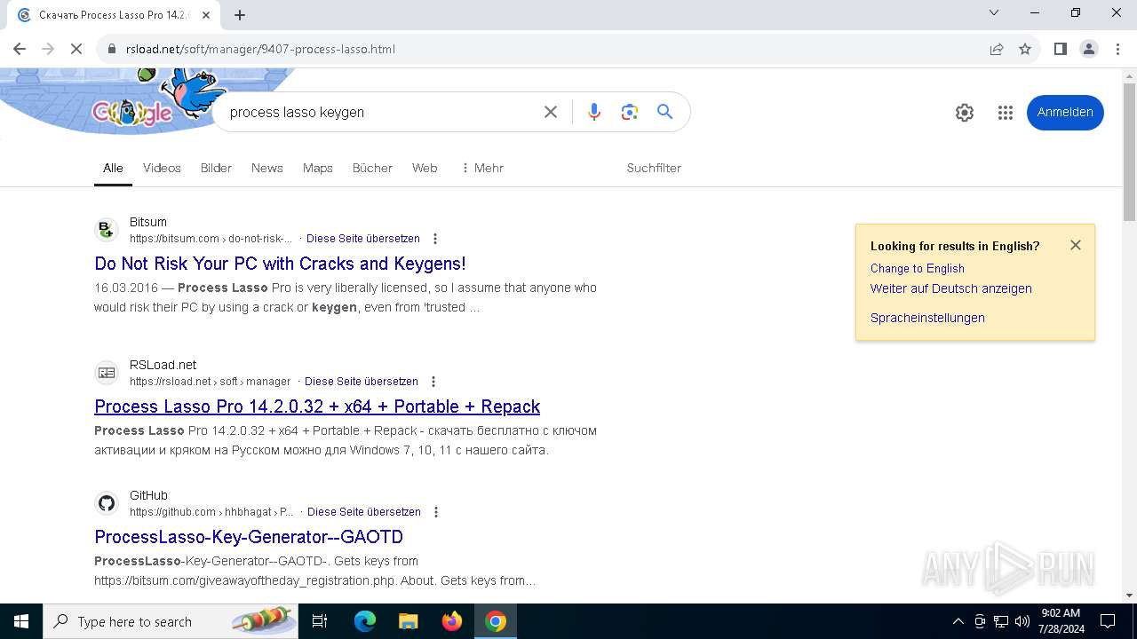Switch to the Videos tab

[162, 168]
